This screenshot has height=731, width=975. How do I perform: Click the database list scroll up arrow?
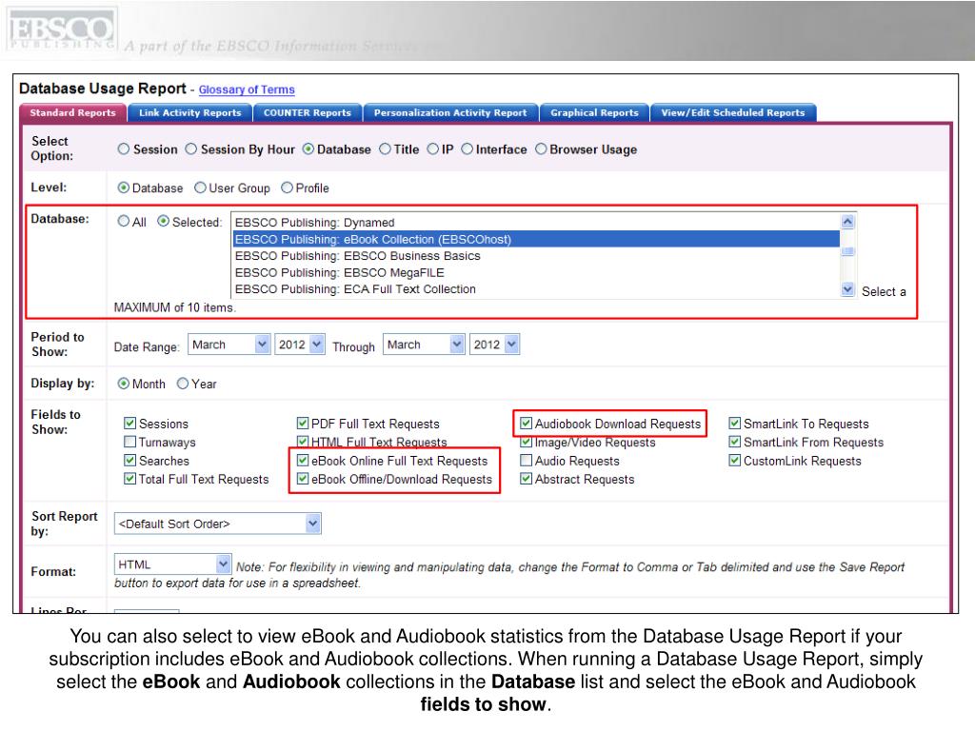point(847,221)
